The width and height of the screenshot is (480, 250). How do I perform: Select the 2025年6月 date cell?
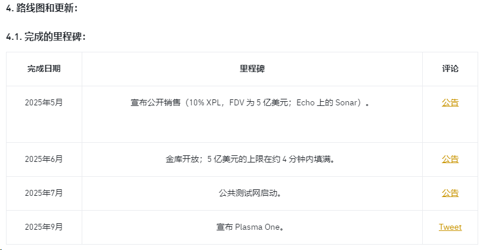[44, 159]
